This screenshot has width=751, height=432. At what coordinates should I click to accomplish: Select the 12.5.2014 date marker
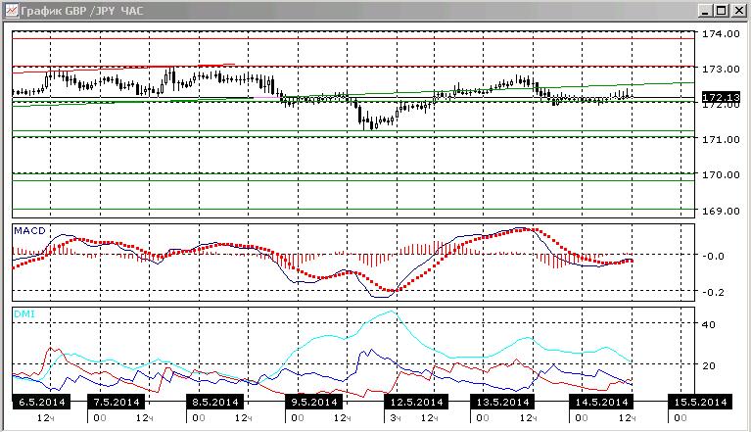[416, 402]
